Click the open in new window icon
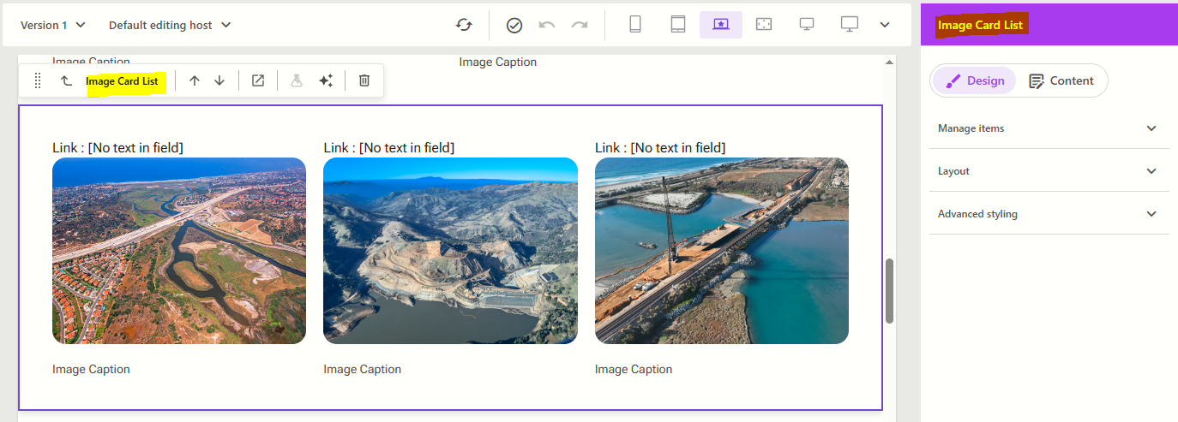 [258, 80]
